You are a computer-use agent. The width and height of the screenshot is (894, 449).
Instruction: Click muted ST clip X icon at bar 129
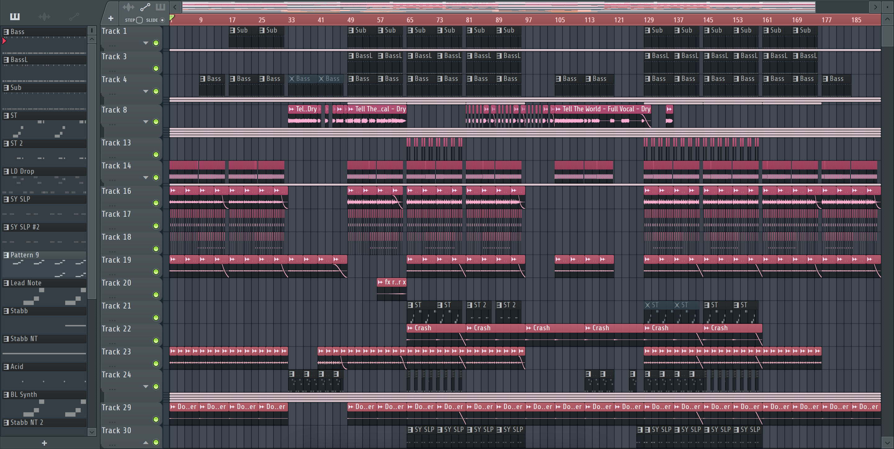(648, 305)
